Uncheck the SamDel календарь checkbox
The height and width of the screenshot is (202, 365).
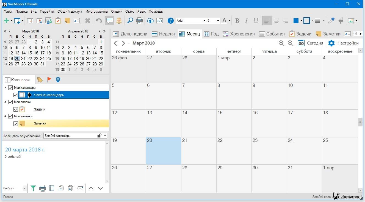click(x=16, y=95)
